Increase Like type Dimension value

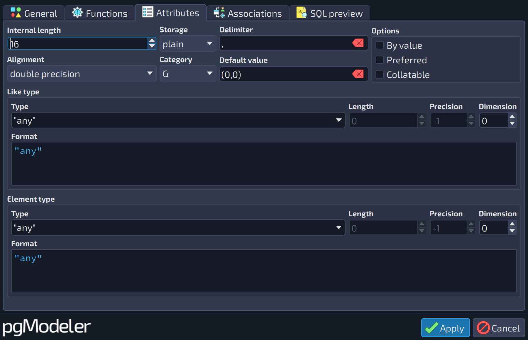click(512, 117)
